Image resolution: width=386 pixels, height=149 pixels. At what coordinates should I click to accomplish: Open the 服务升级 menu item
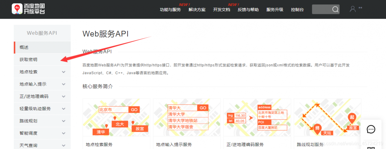coord(275,10)
